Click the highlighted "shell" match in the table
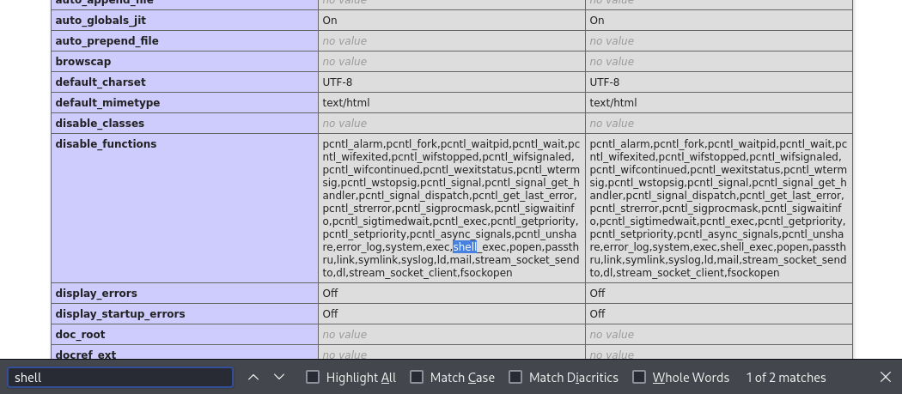This screenshot has width=902, height=394. point(465,247)
